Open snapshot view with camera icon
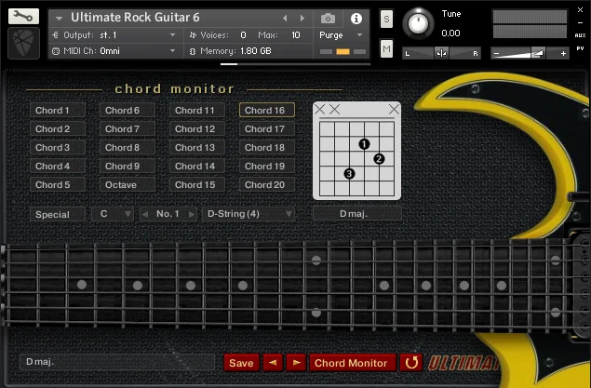This screenshot has height=388, width=591. (328, 18)
